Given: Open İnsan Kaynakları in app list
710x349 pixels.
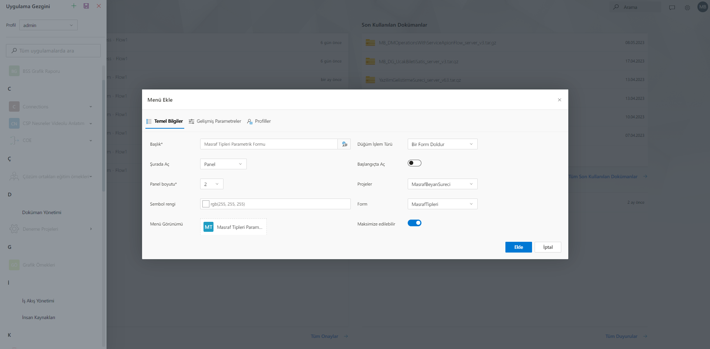Looking at the screenshot, I should click(38, 318).
